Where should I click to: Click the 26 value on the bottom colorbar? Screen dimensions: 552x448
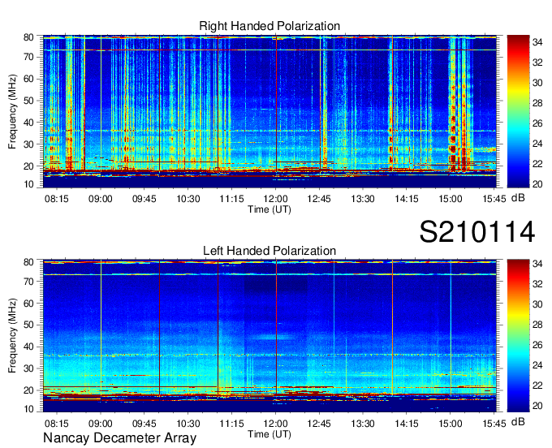[x=537, y=345]
